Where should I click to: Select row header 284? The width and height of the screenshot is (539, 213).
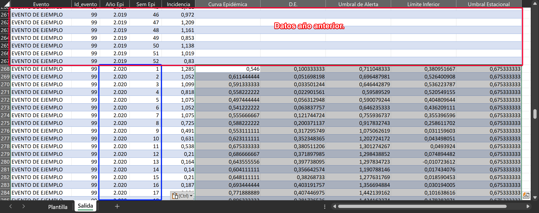pyautogui.click(x=5, y=193)
